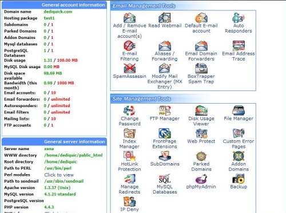Click the hosting package value test1

pos(49,18)
